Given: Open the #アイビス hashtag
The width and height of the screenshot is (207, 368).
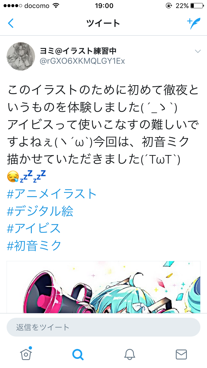Looking at the screenshot, I should click(x=34, y=228).
